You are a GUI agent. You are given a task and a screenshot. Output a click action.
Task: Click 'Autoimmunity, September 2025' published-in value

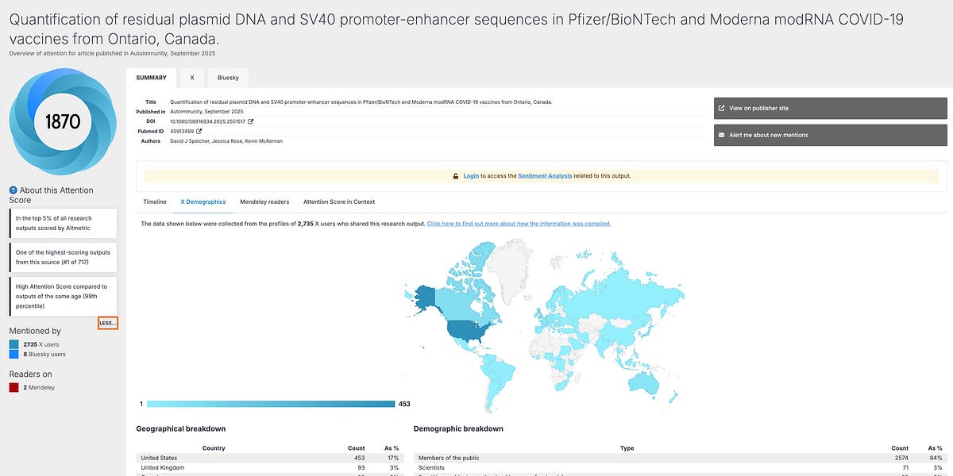tap(206, 112)
